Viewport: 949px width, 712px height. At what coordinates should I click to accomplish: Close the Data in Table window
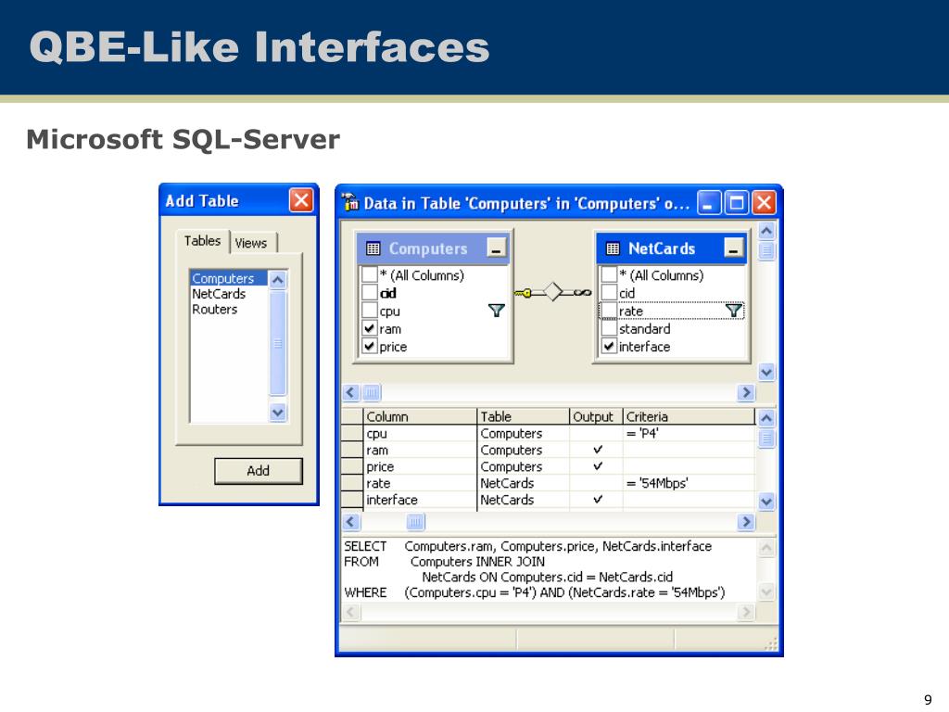(x=764, y=202)
